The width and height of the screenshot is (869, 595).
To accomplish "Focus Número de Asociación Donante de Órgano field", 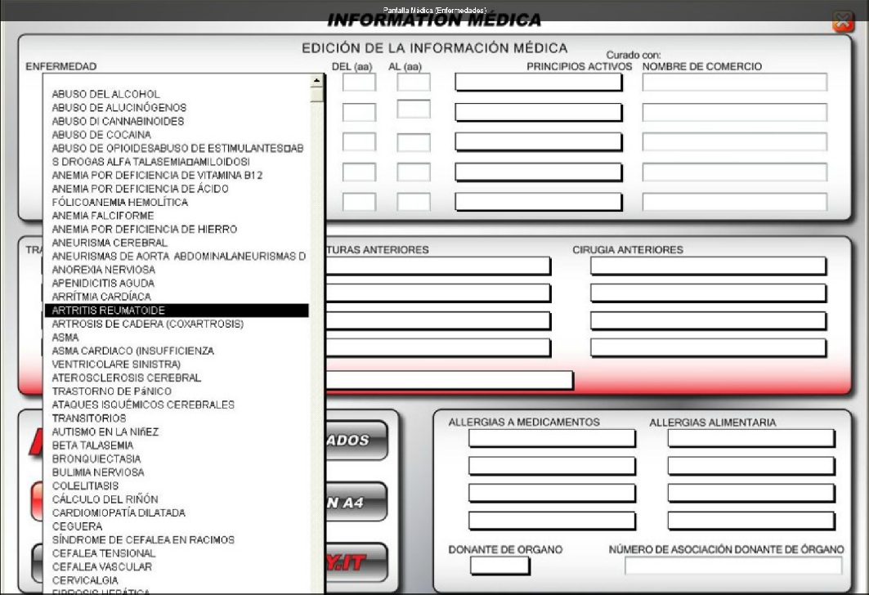I will point(733,566).
